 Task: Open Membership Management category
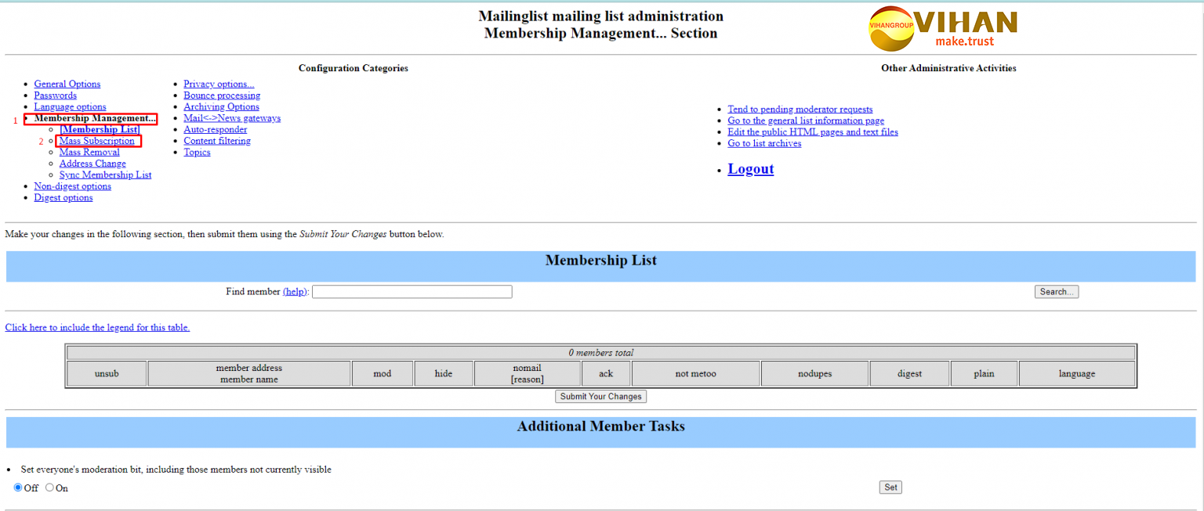click(94, 119)
